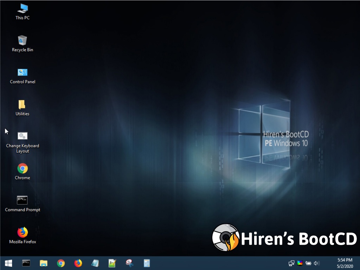Launch Firefox from the taskbar
The image size is (360, 270).
click(x=78, y=263)
